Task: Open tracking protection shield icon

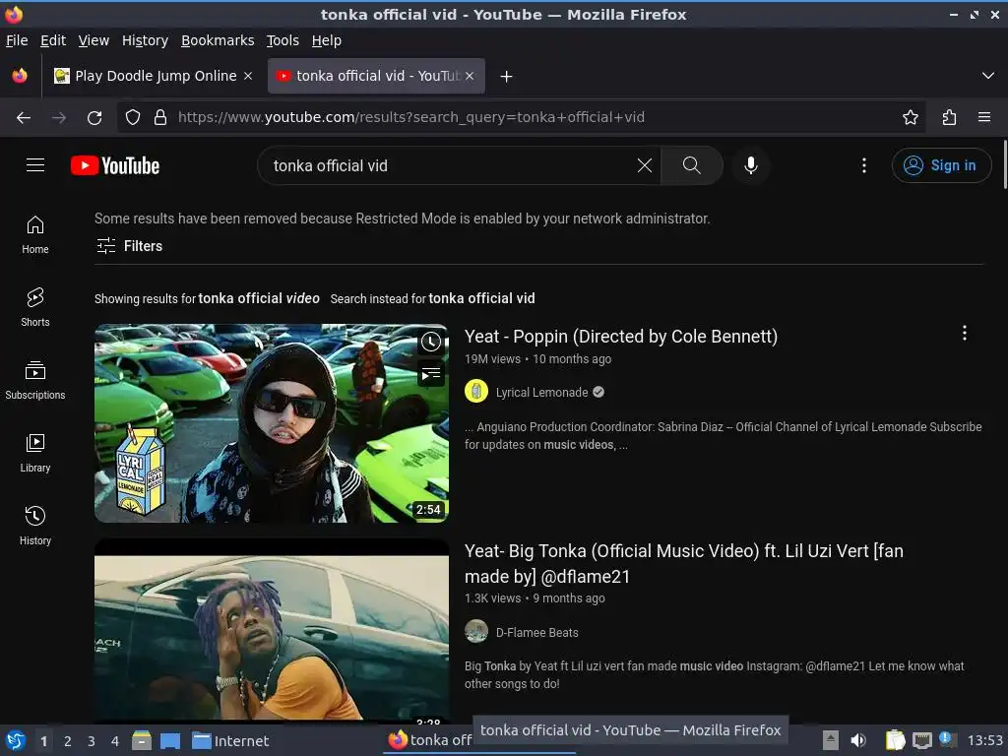Action: [133, 117]
